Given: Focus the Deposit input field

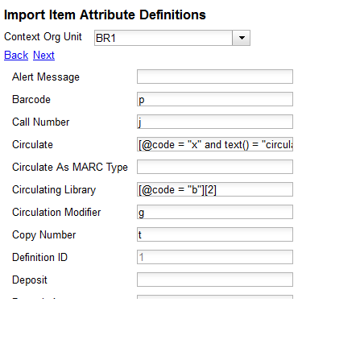Looking at the screenshot, I should 215,280.
